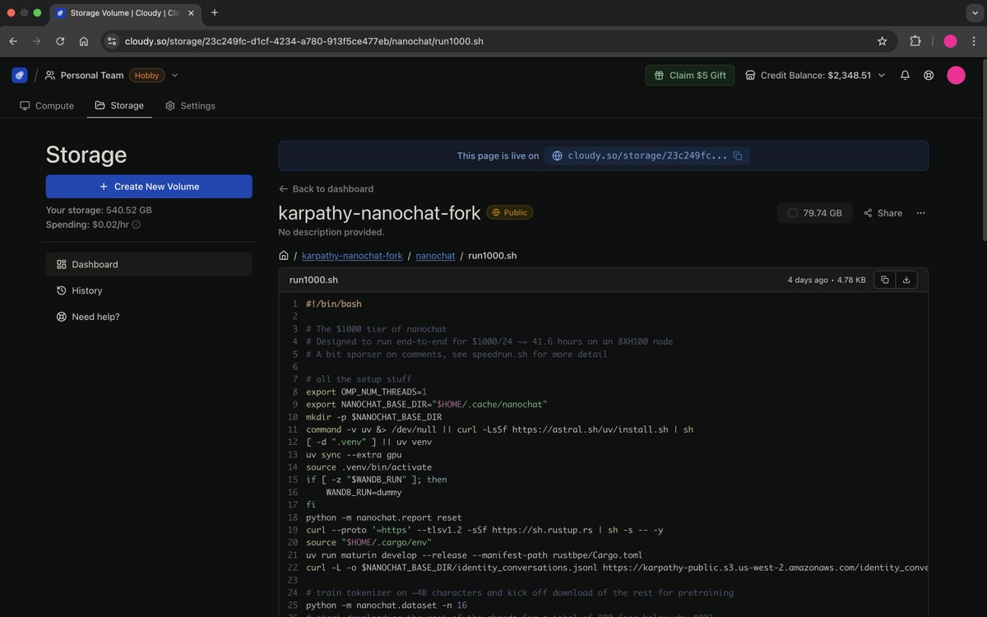Open the help lifebuoy icon in header
This screenshot has height=617, width=987.
[929, 75]
